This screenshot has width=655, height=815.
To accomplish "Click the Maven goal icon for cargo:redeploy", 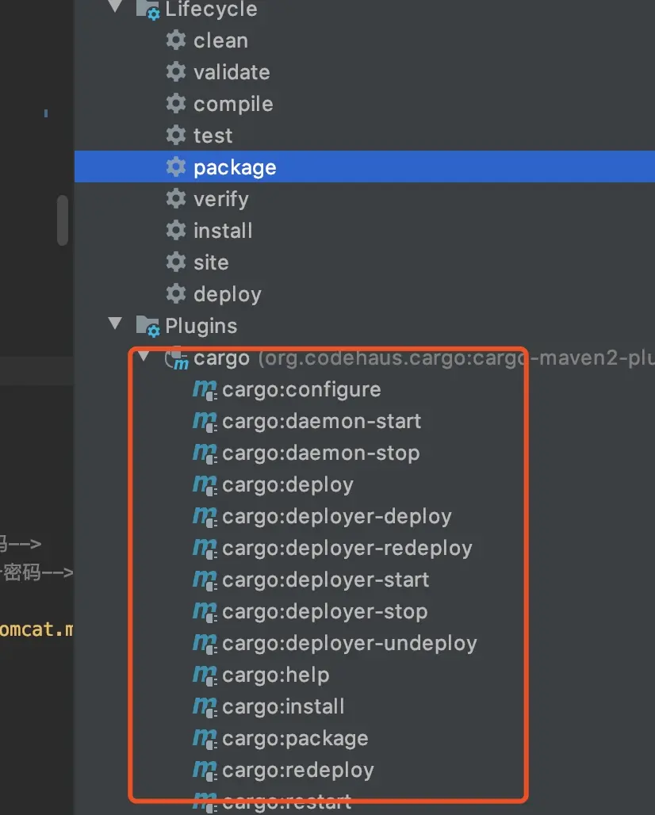I will pos(205,771).
